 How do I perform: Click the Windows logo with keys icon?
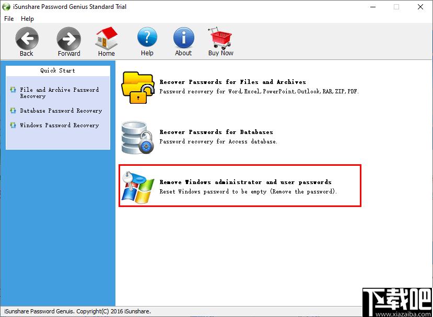point(138,188)
